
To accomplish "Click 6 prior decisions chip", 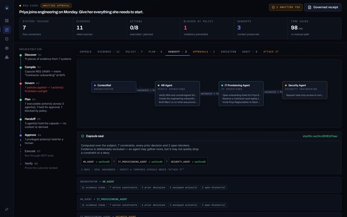I will coord(153,205).
